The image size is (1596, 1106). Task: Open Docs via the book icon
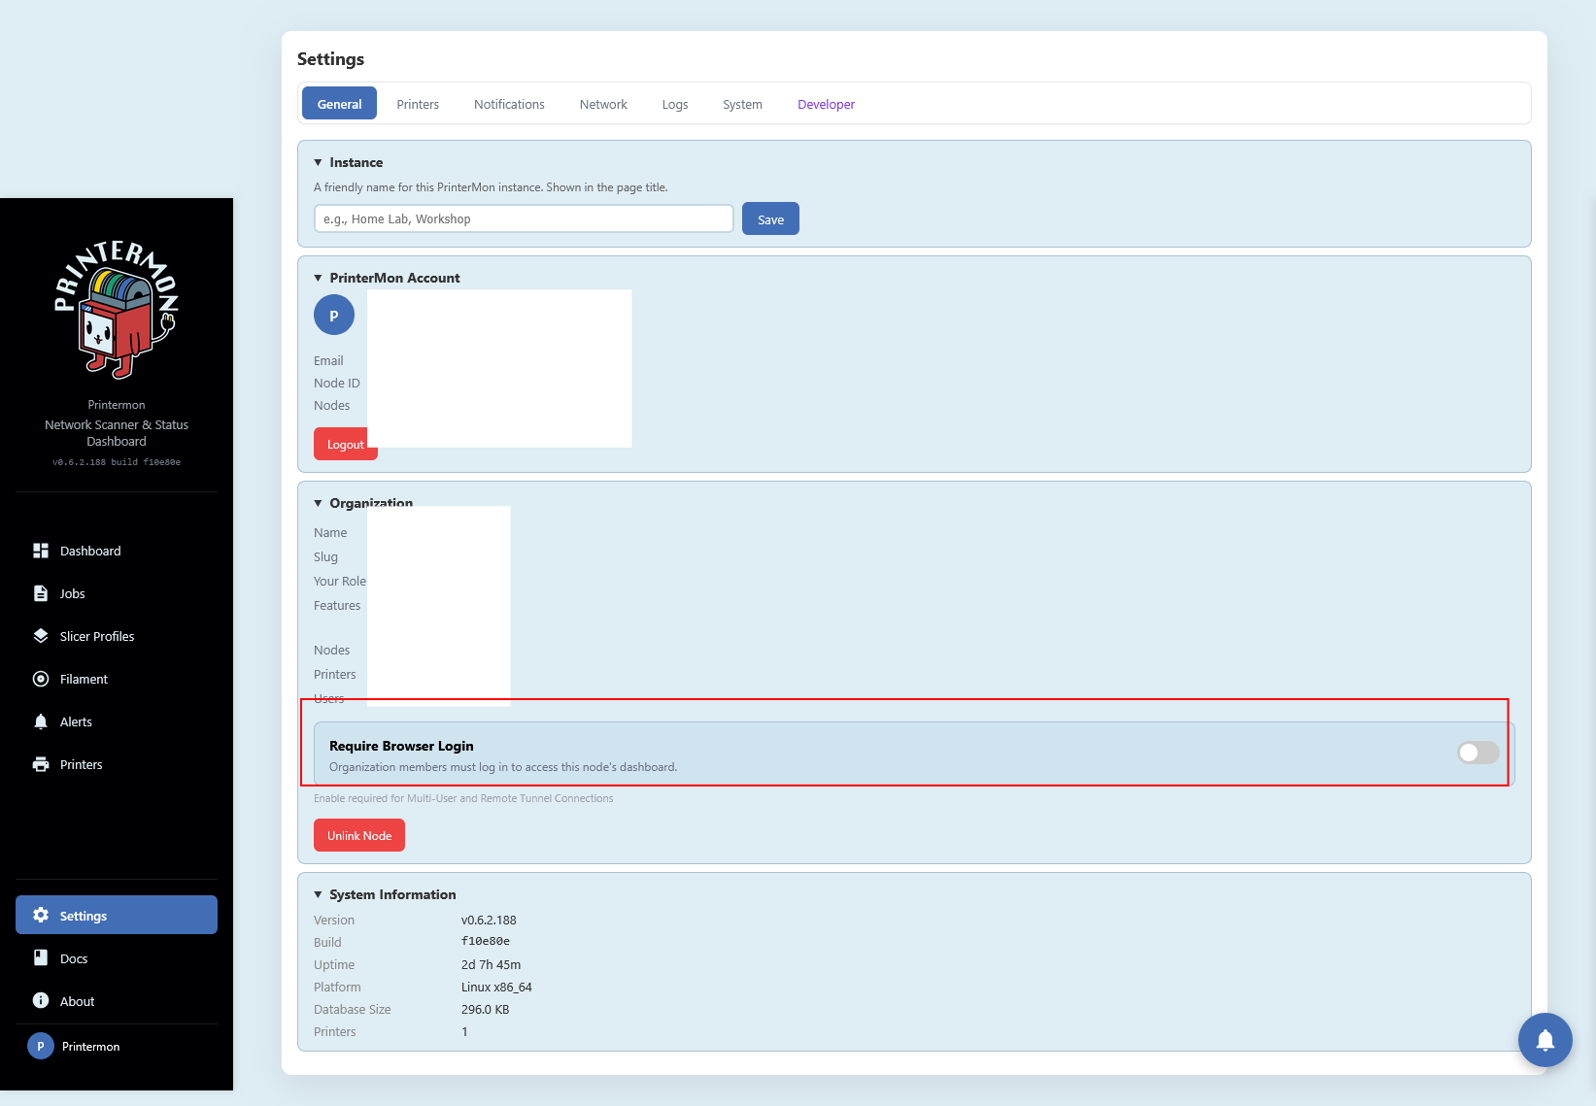(41, 958)
